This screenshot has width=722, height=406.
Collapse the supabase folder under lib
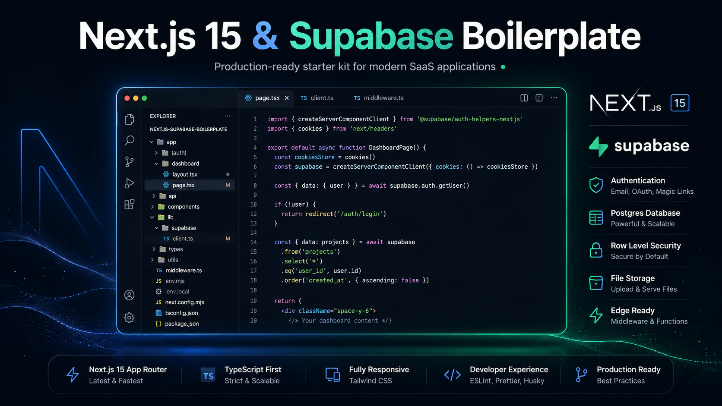[156, 228]
